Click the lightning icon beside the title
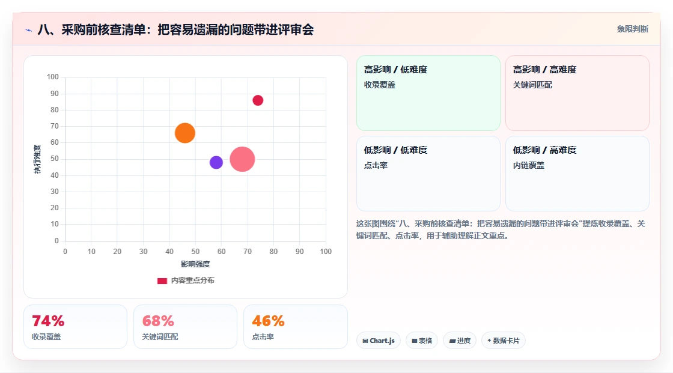 29,31
